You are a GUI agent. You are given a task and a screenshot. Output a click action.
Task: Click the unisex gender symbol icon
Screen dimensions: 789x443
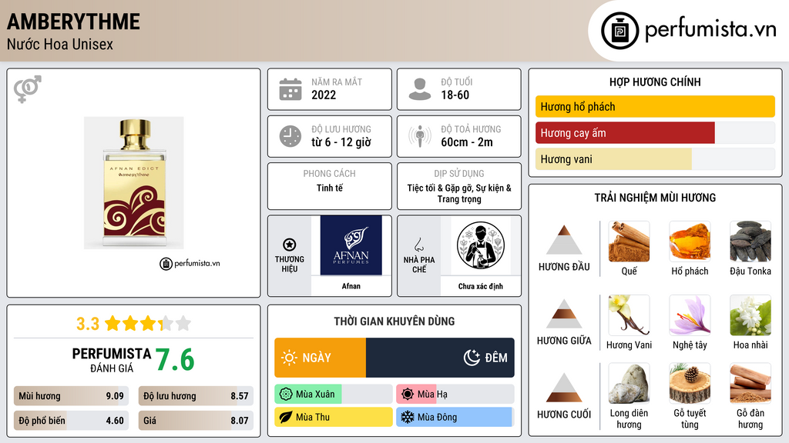pyautogui.click(x=28, y=89)
